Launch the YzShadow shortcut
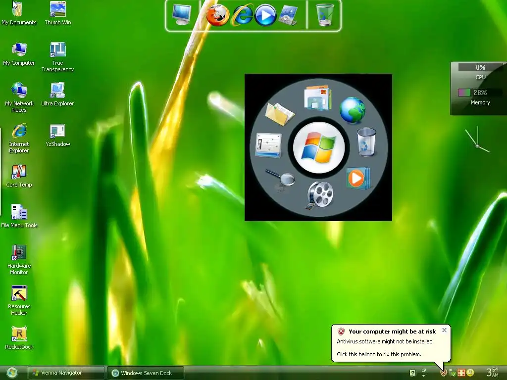Viewport: 507px width, 380px height. tap(57, 135)
